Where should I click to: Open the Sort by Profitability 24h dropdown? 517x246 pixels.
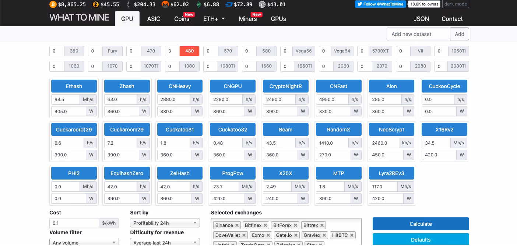pos(165,223)
